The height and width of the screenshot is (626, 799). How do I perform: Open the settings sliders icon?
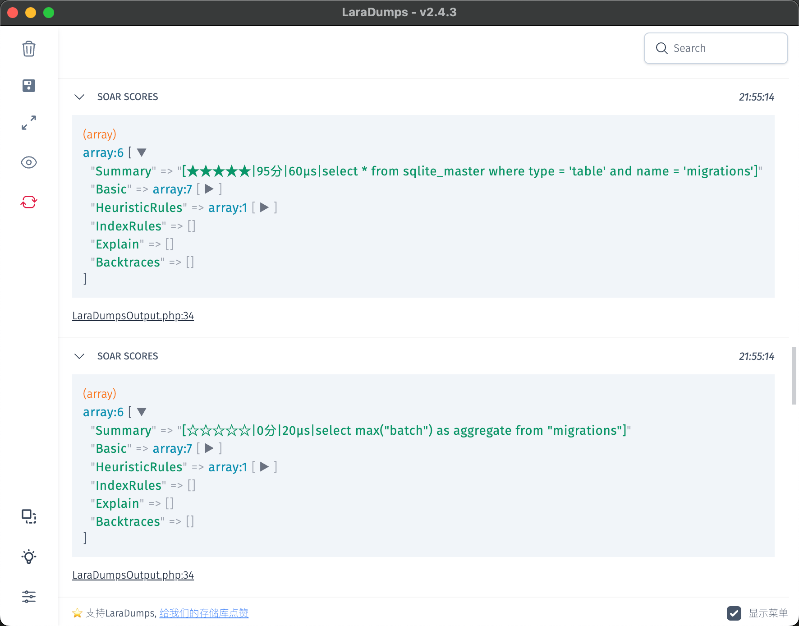point(29,597)
